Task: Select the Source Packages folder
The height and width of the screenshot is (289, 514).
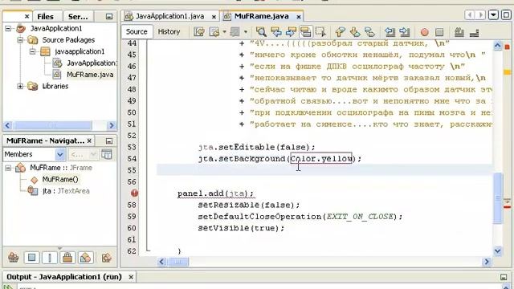Action: coord(68,40)
